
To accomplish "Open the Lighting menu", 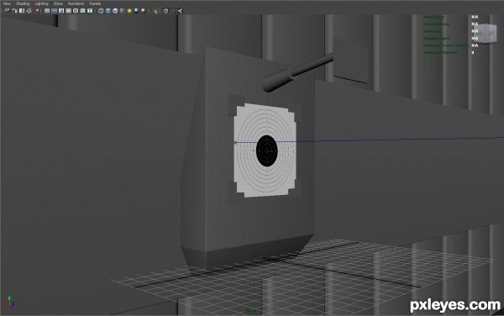I will 41,3.
